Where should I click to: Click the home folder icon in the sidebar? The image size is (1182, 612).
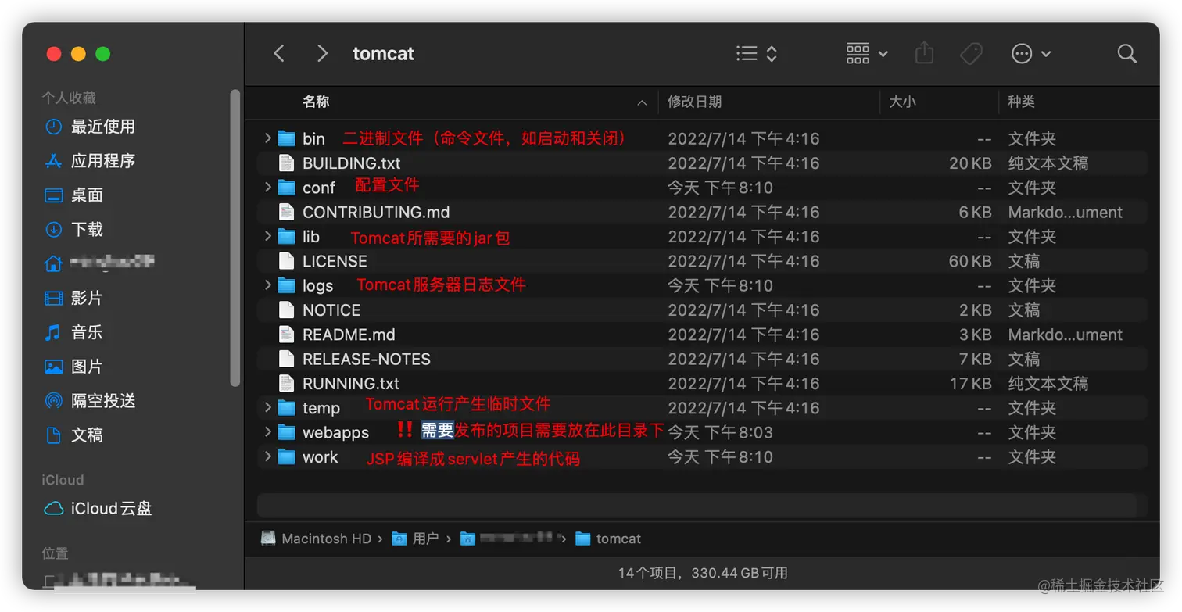(x=53, y=264)
